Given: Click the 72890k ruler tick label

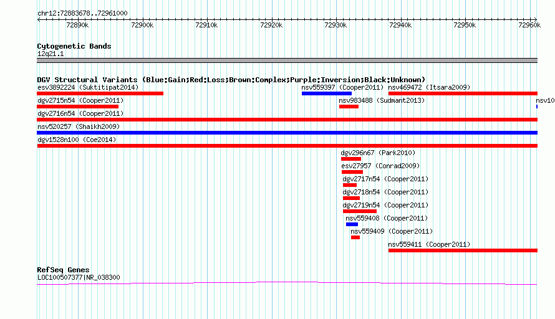Looking at the screenshot, I should pos(77,25).
